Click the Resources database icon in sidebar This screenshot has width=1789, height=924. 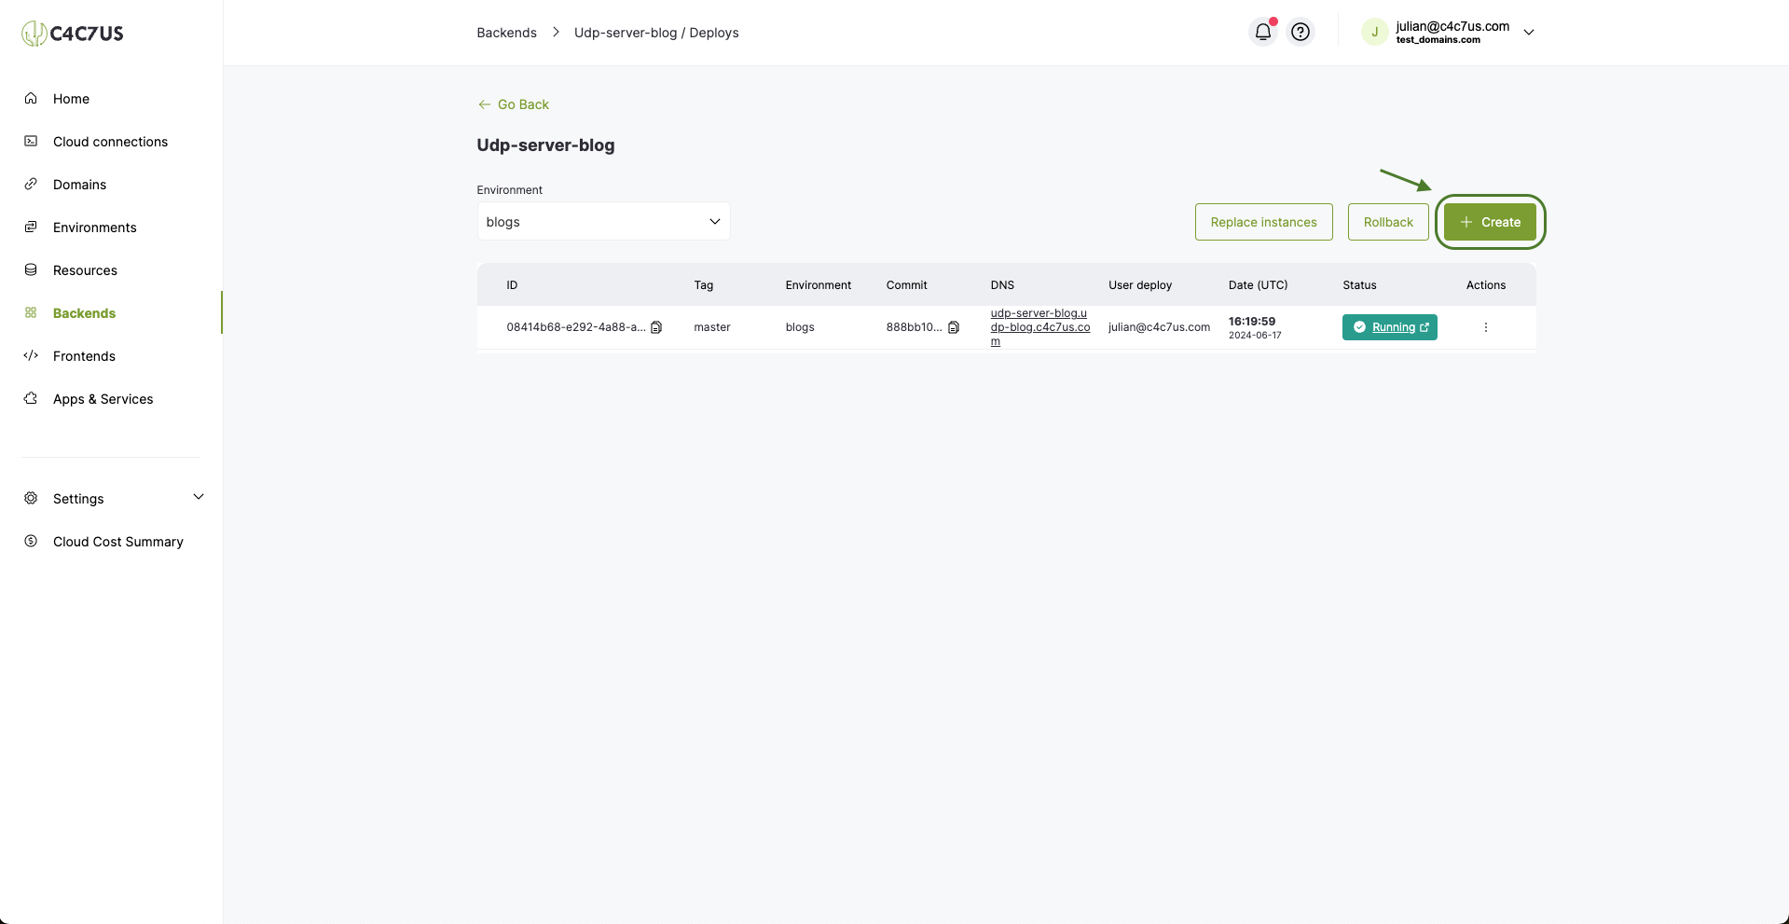[x=31, y=269]
